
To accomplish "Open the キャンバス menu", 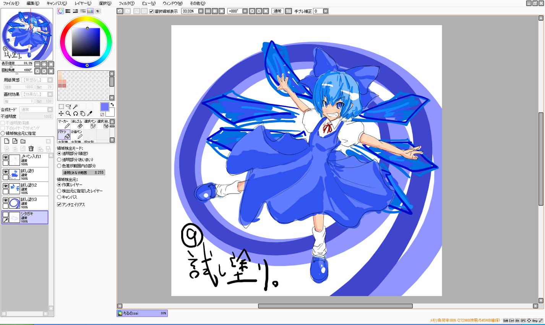I will [x=57, y=3].
